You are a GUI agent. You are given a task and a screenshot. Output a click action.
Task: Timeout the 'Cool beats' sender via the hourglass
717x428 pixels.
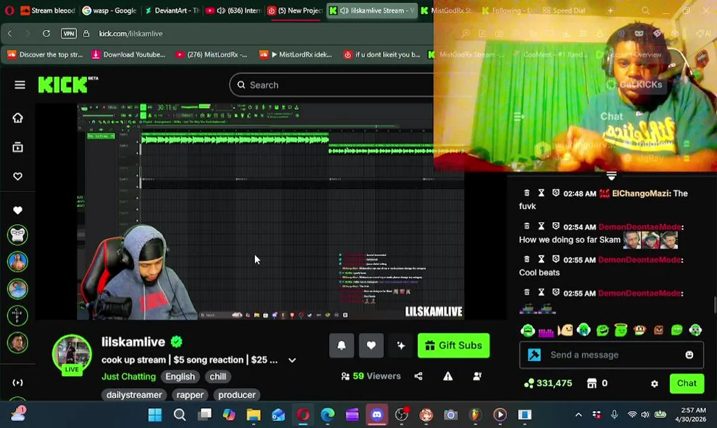pos(541,260)
